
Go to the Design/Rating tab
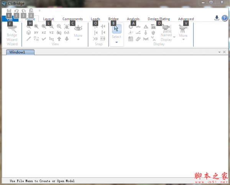(159, 19)
